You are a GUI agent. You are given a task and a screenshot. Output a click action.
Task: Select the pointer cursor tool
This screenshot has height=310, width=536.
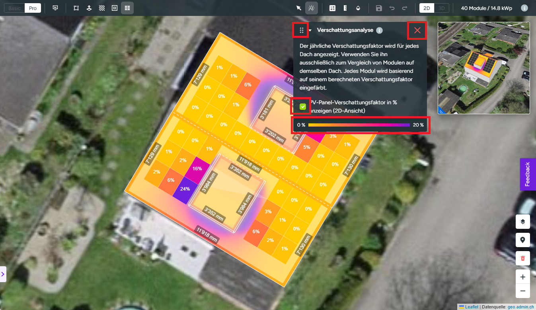click(x=299, y=8)
